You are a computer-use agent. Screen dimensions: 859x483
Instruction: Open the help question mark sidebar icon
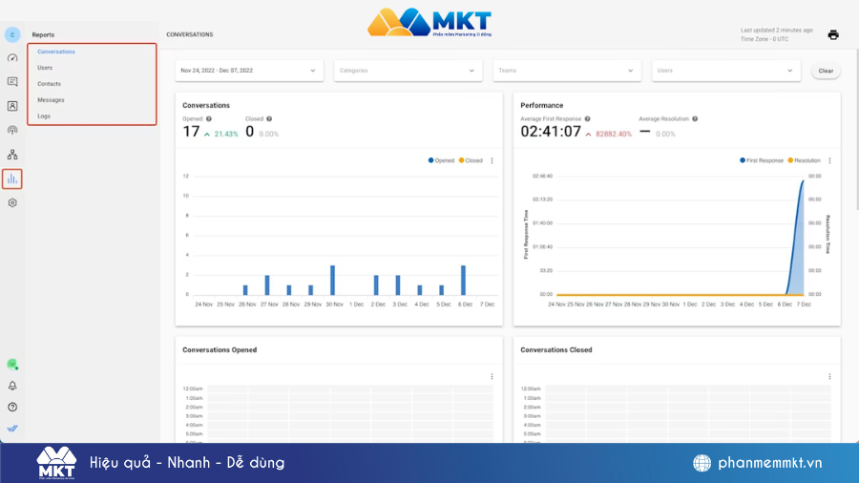pos(12,407)
